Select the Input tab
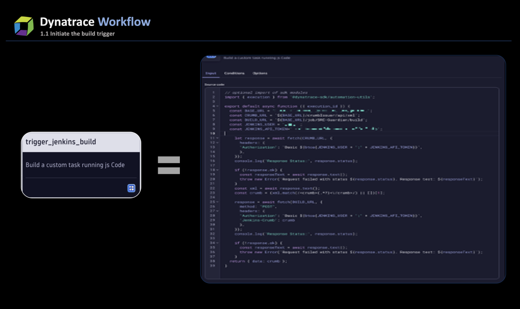Viewport: 520px width, 309px height. coord(211,73)
